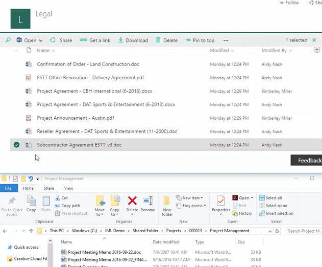Open the File tab in Explorer ribbon
This screenshot has width=322, height=267.
click(8, 188)
